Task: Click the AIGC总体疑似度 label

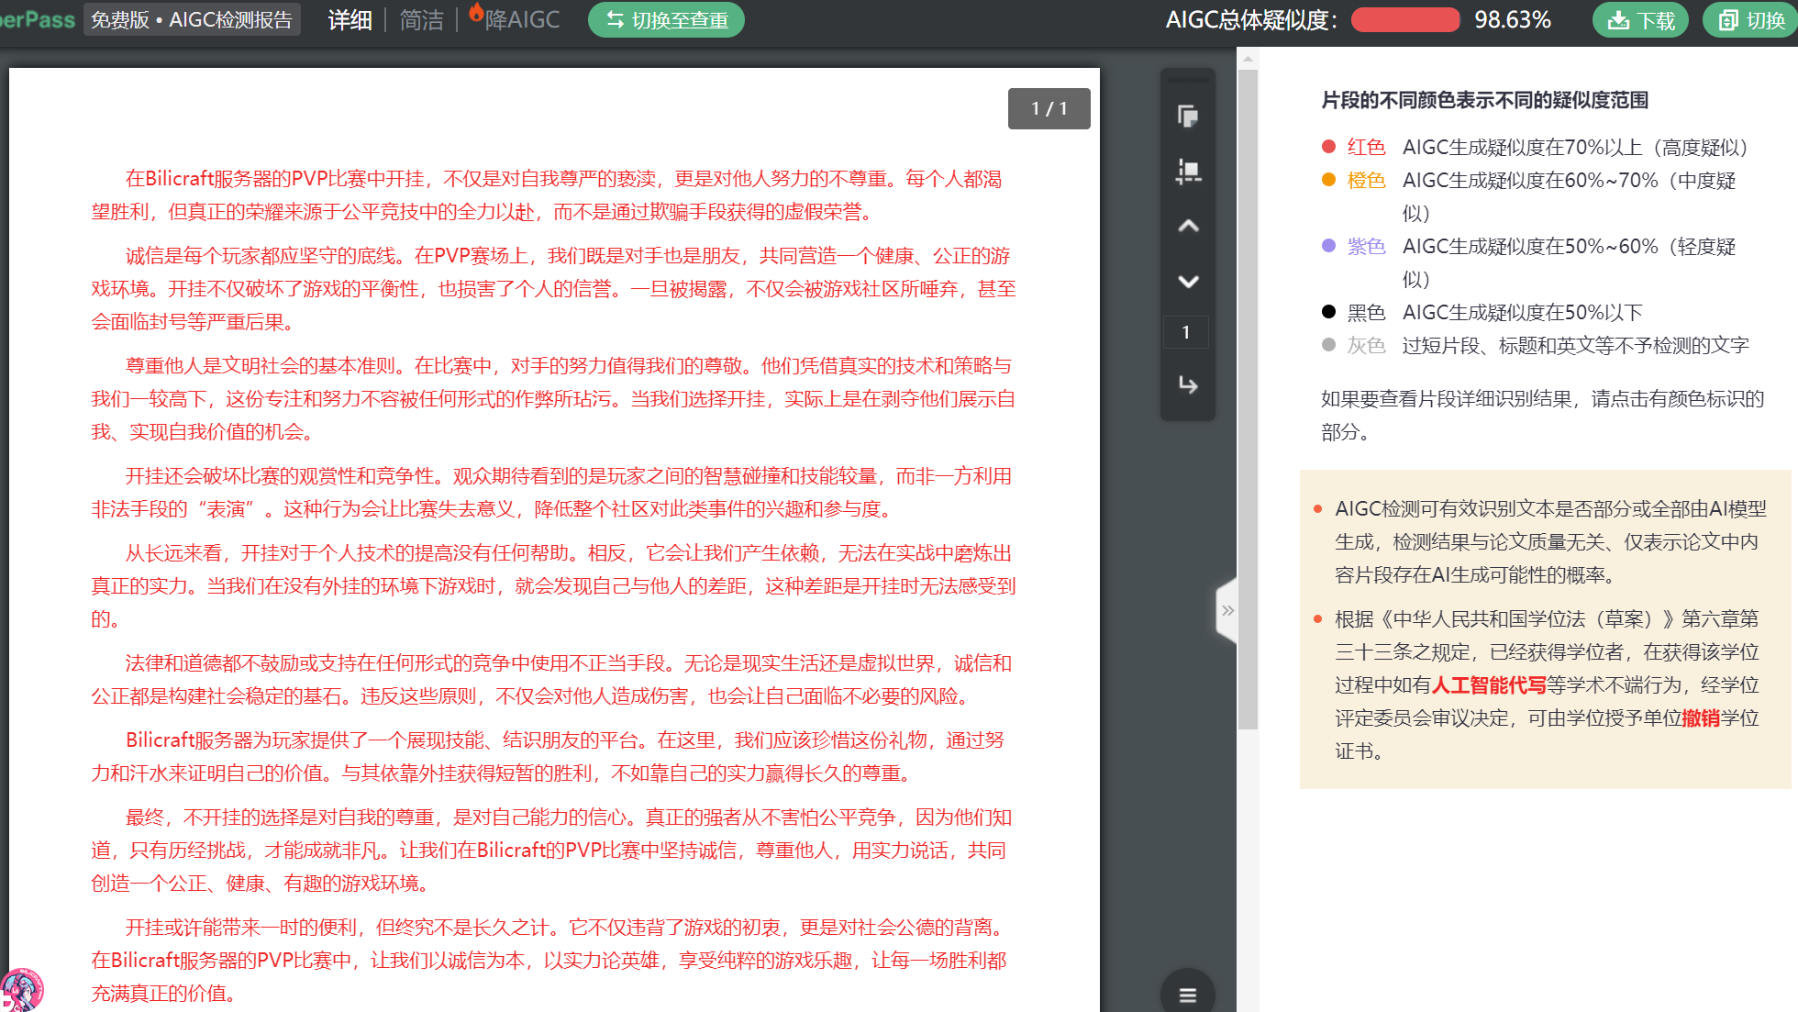Action: click(1251, 20)
